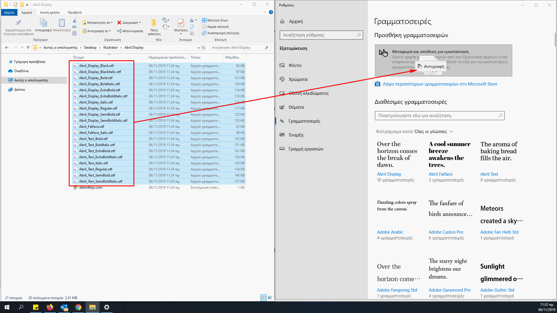Viewport: 557px width, 313px height.
Task: Click Microsoft Store more fonts link
Action: [440, 84]
